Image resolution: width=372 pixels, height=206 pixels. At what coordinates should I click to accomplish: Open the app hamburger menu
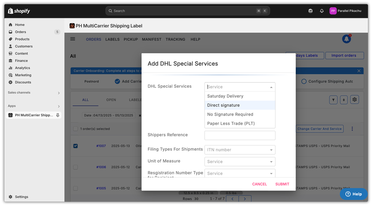(x=73, y=39)
